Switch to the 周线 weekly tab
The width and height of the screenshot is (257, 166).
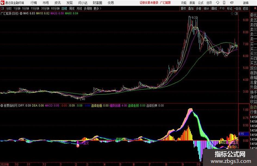click(x=72, y=8)
